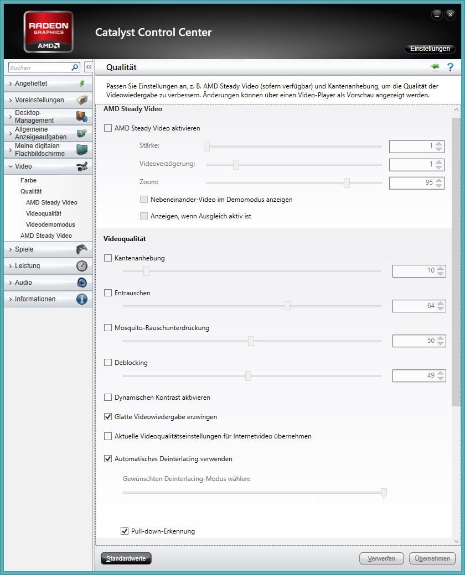Check Dynamischen Kontrast aktivieren
This screenshot has height=575, width=465.
pyautogui.click(x=108, y=398)
